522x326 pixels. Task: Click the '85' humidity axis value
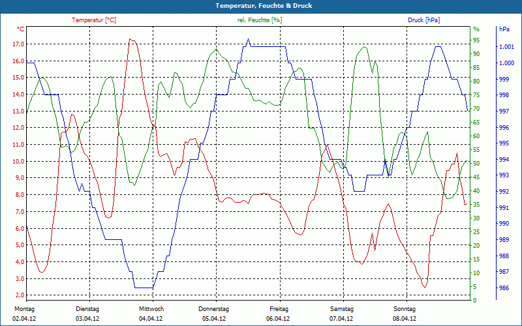476,68
